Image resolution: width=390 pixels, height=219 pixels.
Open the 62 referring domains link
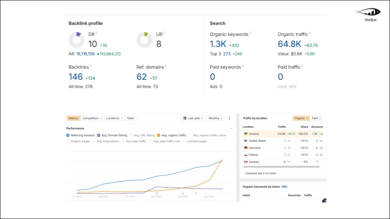coord(142,77)
